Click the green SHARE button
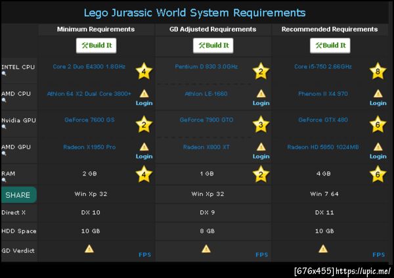The width and height of the screenshot is (394, 278). click(x=18, y=195)
